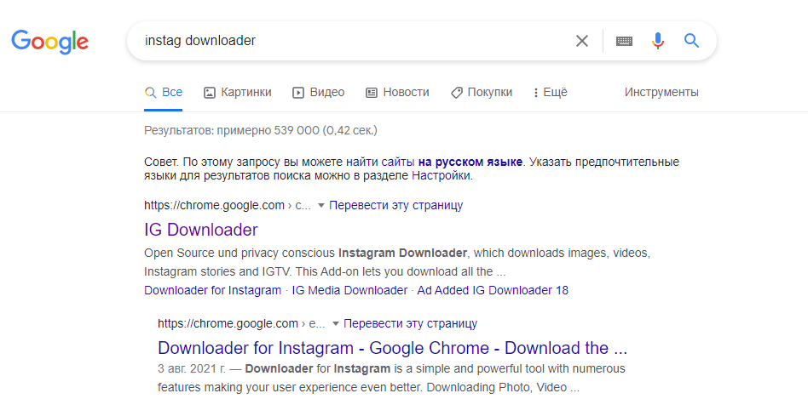Click the 'Результатов: примерно 539 000' text

tap(261, 131)
